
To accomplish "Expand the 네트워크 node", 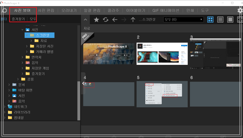I will 4,107.
